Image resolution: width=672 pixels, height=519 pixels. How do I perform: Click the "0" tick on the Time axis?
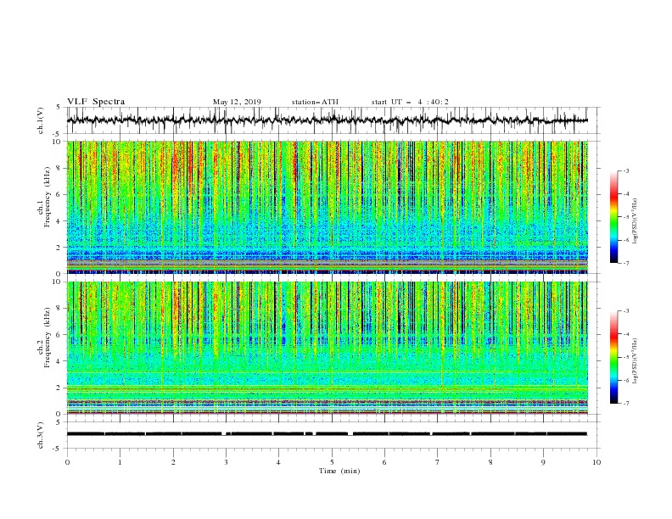coord(67,462)
